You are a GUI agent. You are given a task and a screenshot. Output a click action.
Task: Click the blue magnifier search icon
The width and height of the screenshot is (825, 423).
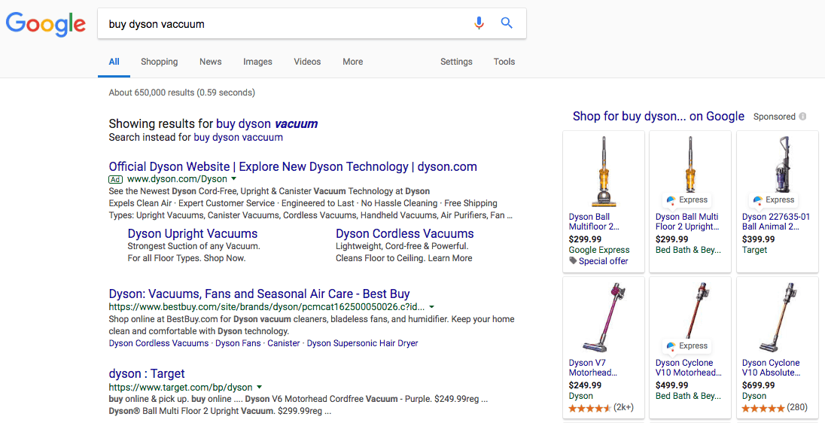coord(506,23)
